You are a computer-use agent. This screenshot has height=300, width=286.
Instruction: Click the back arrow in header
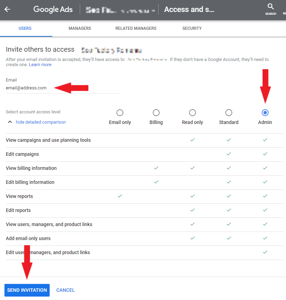point(7,10)
